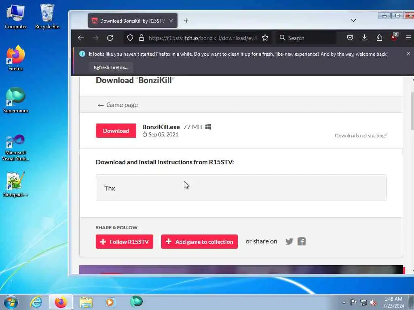Click the itch.io URL address field
The image size is (414, 310).
click(203, 38)
